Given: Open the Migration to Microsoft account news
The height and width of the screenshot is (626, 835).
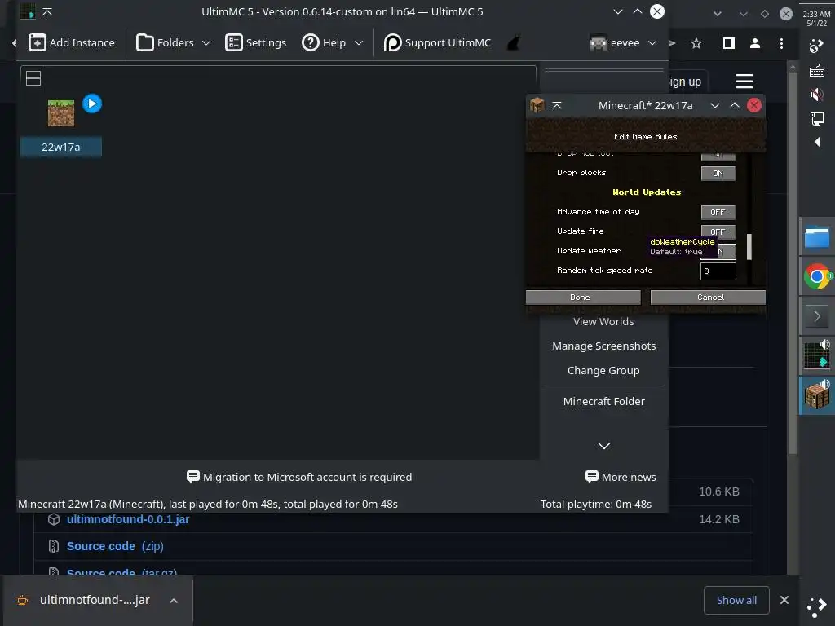Looking at the screenshot, I should [x=299, y=477].
